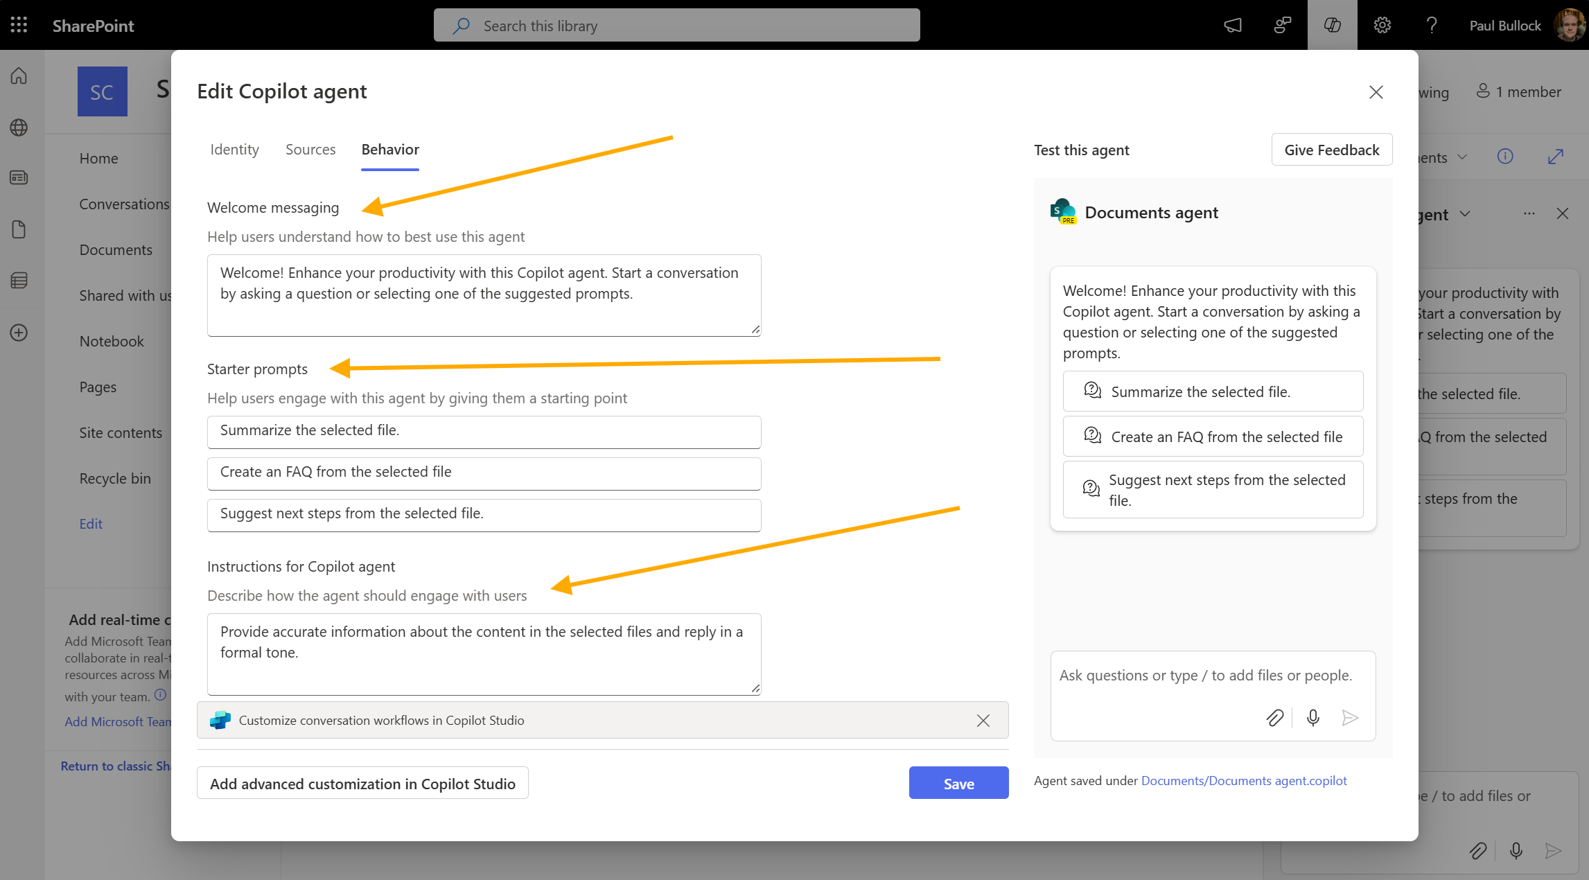Click the announcements megaphone icon

point(1233,25)
